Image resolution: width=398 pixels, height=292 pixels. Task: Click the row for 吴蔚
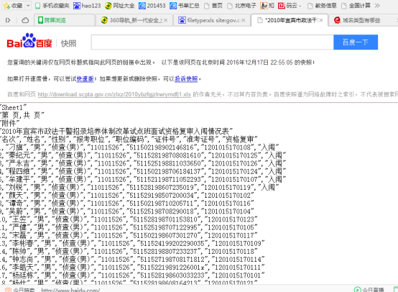[127, 211]
